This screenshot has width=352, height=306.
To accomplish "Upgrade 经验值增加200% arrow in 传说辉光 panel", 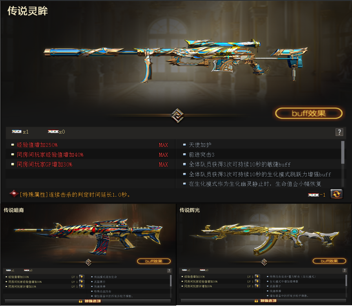I will [257, 277].
